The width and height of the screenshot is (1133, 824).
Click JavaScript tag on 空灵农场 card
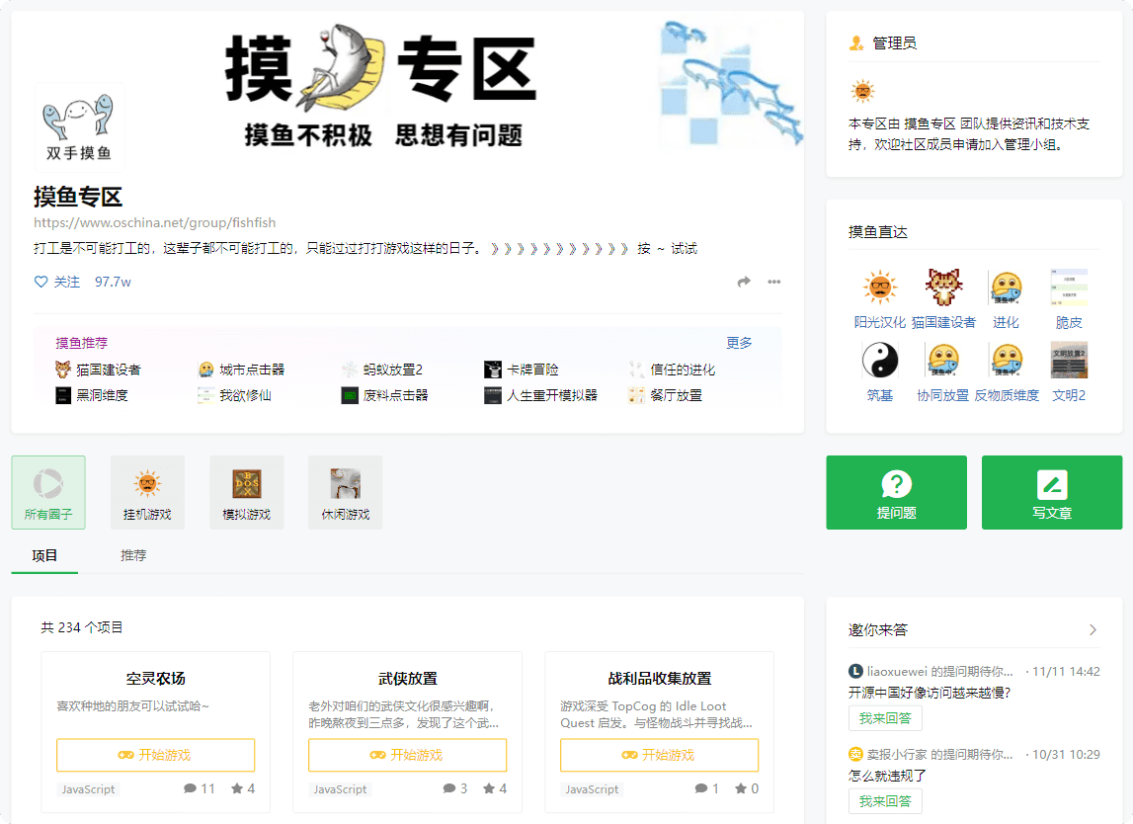click(88, 789)
